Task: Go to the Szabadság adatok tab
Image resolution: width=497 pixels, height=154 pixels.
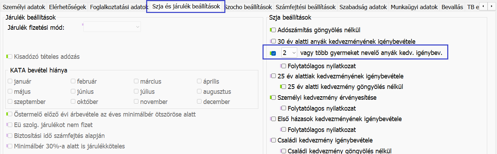Action: coord(362,7)
